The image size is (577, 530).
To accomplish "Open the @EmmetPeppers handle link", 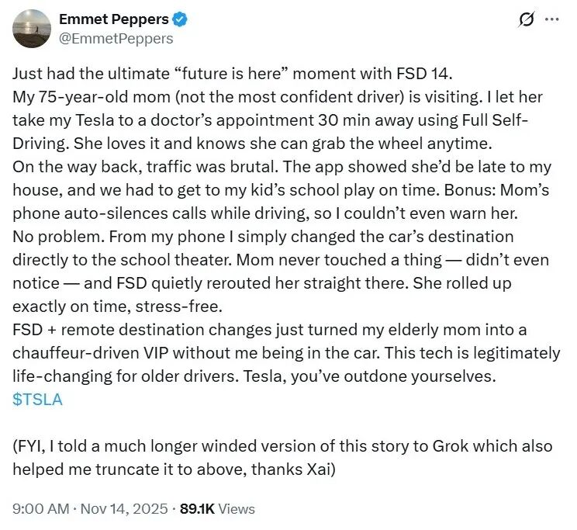I will (x=116, y=38).
